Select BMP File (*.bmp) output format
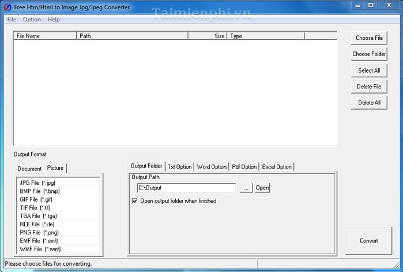 (58, 191)
